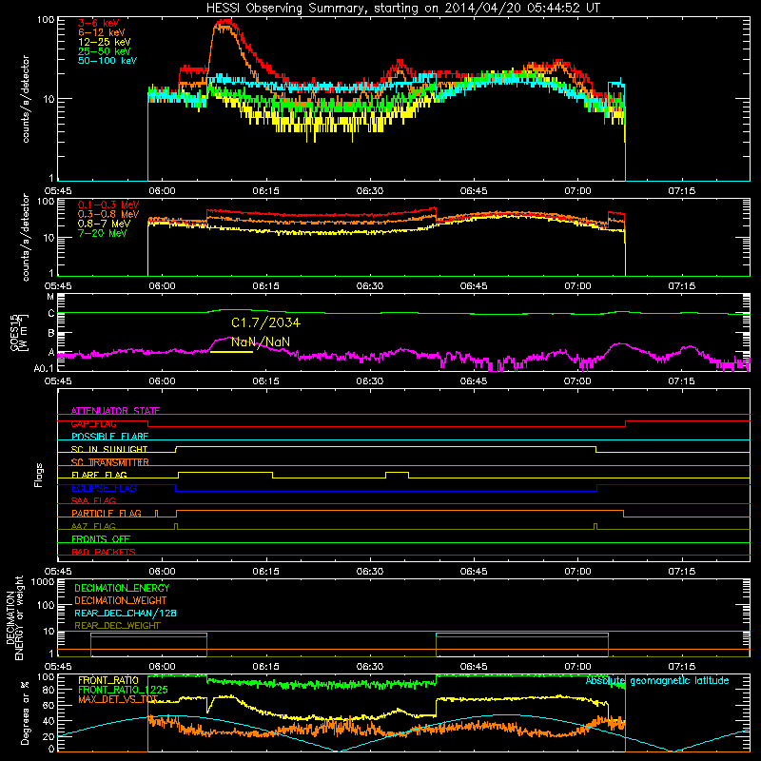The width and height of the screenshot is (761, 761).
Task: Select the SC_IN_SUNLIGHT flag label
Action: [x=109, y=449]
